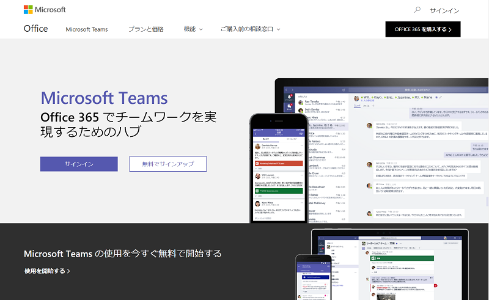Click 無料でサインアップ button

[168, 164]
